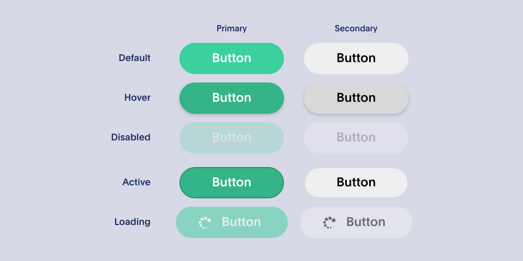The width and height of the screenshot is (523, 261).
Task: Click the right edge of the primary Loading button
Action: [x=284, y=222]
